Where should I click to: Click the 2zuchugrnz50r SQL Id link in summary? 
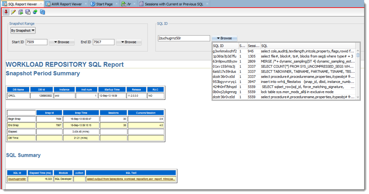pyautogui.click(x=17, y=179)
